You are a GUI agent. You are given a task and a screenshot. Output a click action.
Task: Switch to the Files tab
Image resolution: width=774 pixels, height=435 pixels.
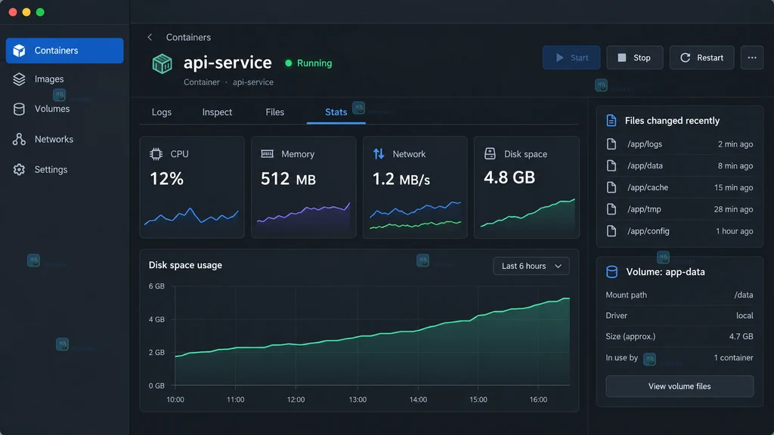click(275, 112)
